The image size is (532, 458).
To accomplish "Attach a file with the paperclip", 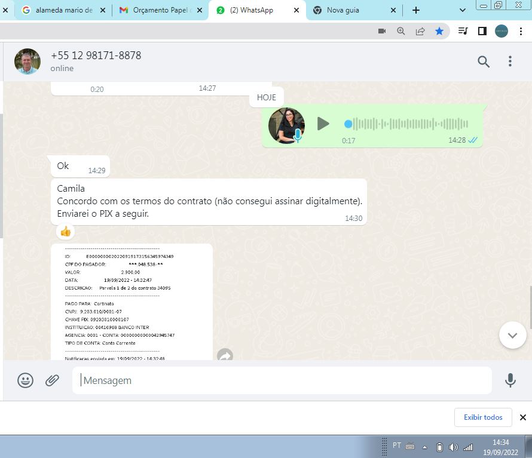I will 52,380.
